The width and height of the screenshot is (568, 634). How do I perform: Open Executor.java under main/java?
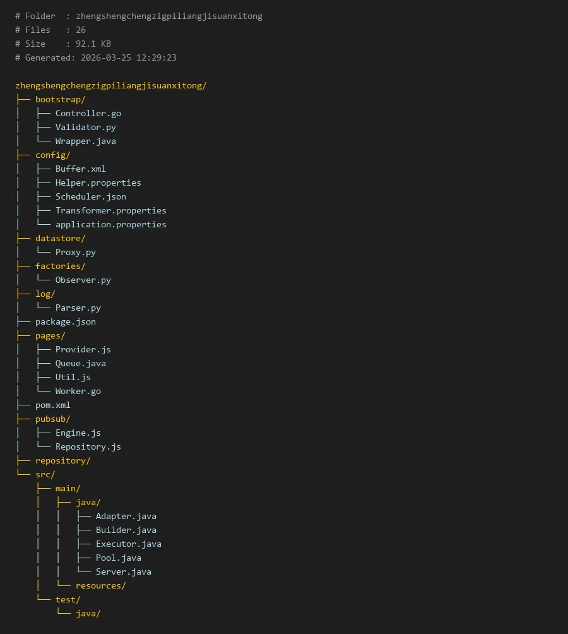click(128, 544)
